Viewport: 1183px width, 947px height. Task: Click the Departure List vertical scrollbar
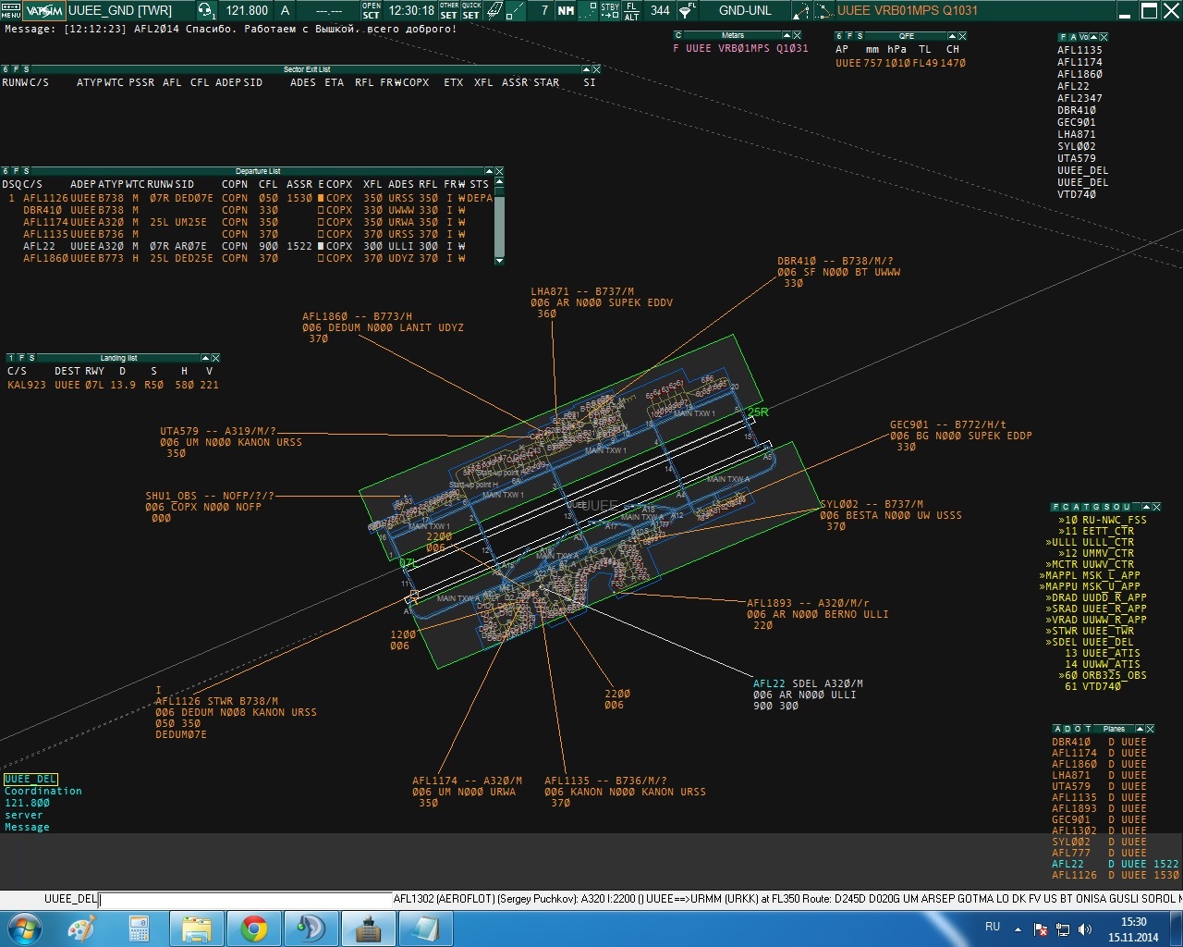point(500,227)
